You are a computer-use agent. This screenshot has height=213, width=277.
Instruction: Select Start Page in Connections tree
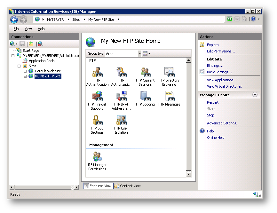(x=31, y=51)
